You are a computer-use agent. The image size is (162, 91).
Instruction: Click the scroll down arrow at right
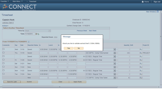click(161, 85)
